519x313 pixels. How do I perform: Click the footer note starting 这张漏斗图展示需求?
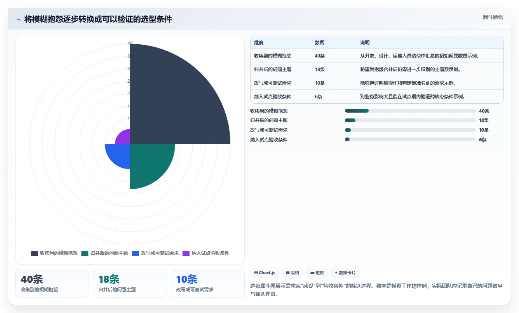click(x=376, y=290)
